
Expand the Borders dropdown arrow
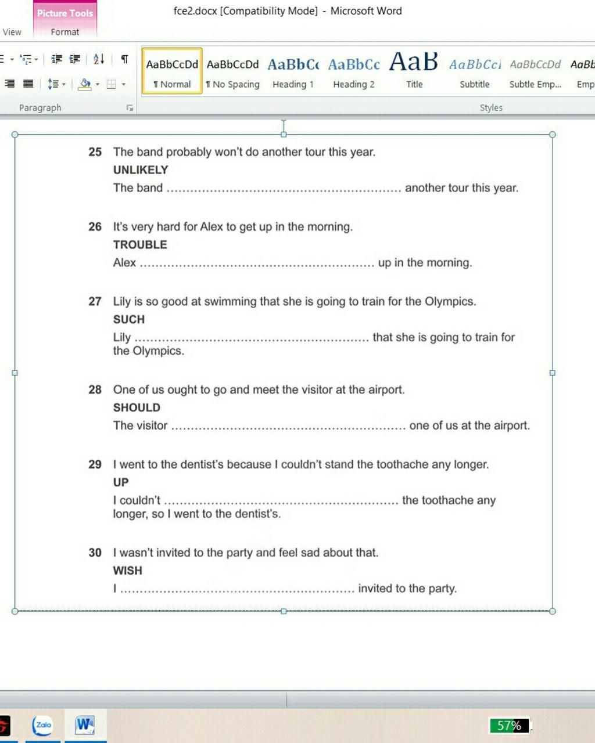click(124, 85)
